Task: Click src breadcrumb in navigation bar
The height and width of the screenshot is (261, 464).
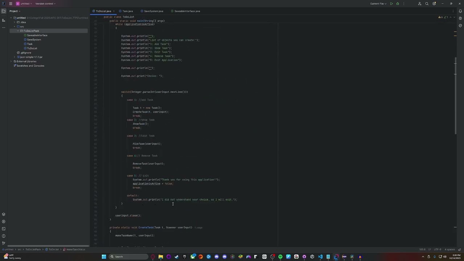Action: pyautogui.click(x=20, y=249)
